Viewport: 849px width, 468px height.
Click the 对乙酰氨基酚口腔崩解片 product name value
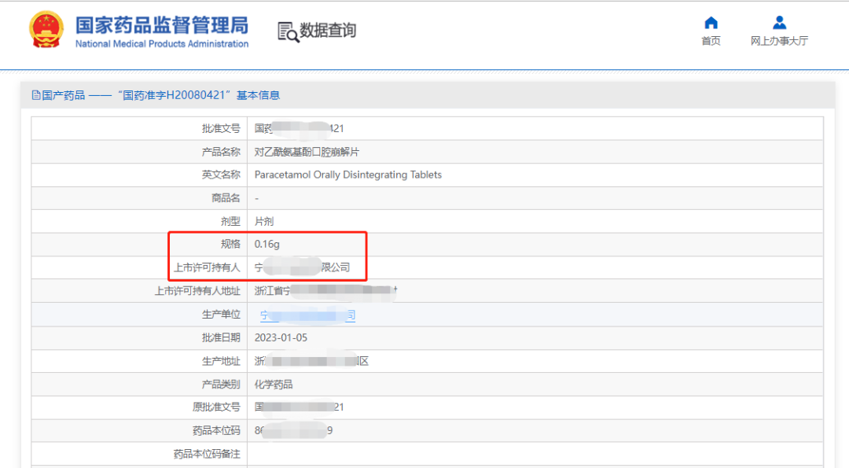pos(307,152)
